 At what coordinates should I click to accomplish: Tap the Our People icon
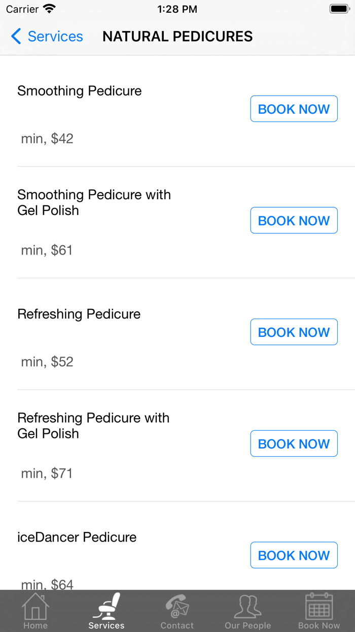[248, 606]
